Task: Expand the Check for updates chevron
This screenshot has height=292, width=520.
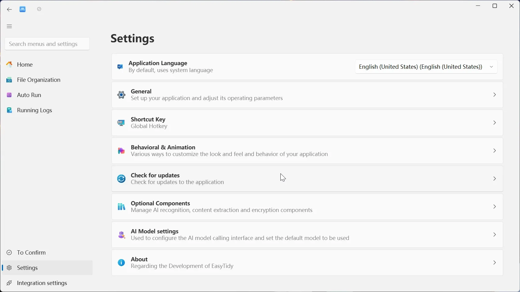Action: pyautogui.click(x=494, y=179)
